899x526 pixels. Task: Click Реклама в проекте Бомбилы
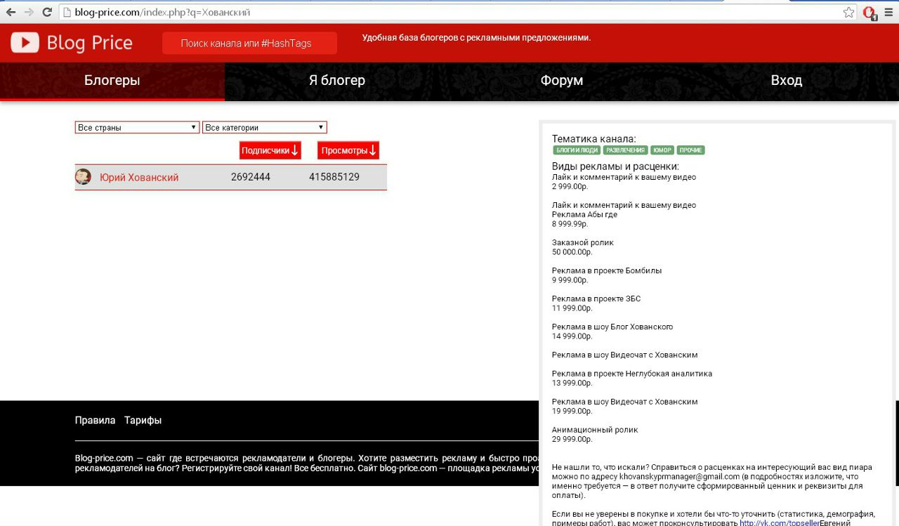607,270
